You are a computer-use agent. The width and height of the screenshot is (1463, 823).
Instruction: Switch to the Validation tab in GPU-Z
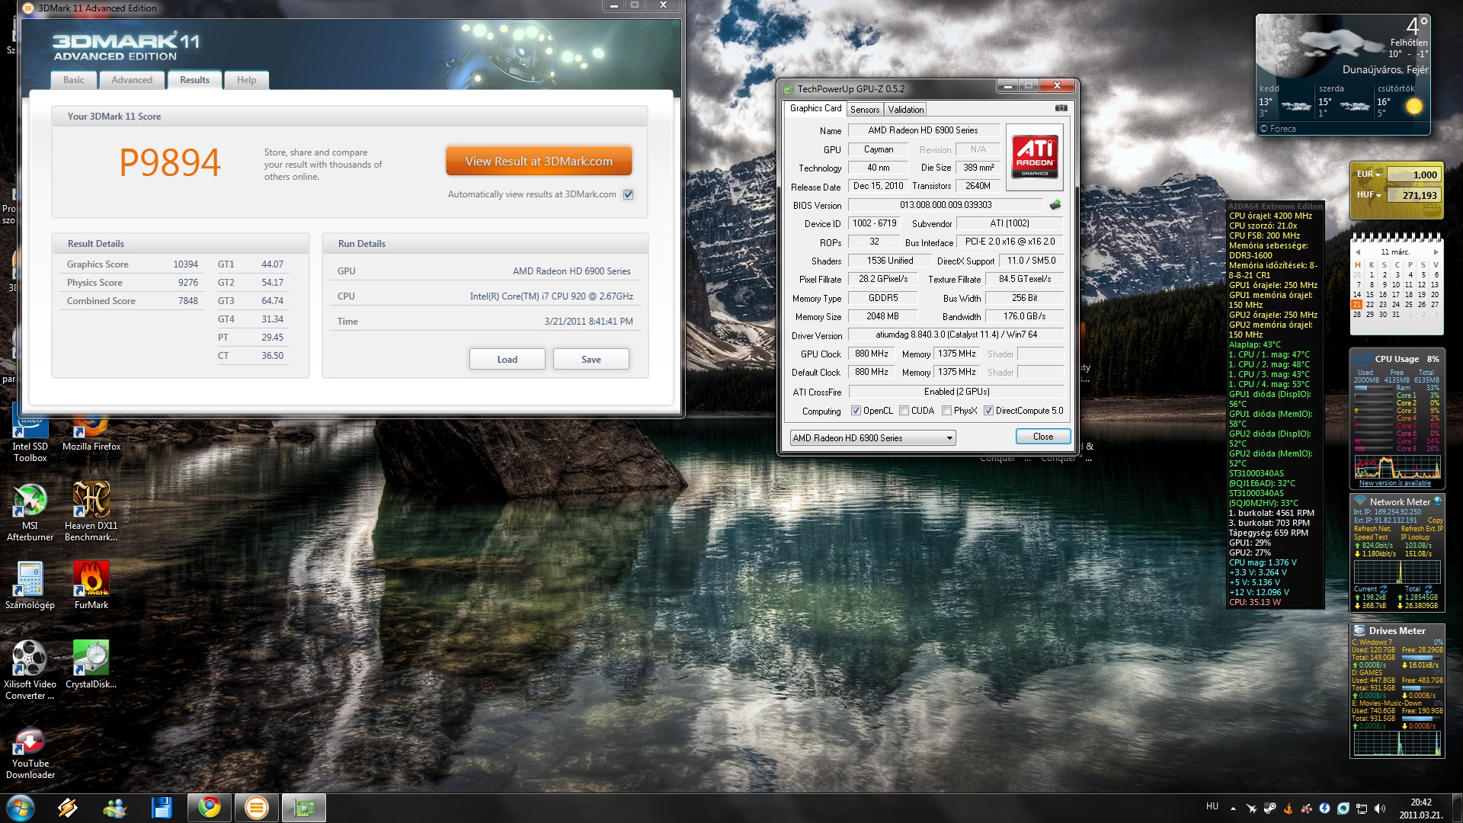pos(906,110)
